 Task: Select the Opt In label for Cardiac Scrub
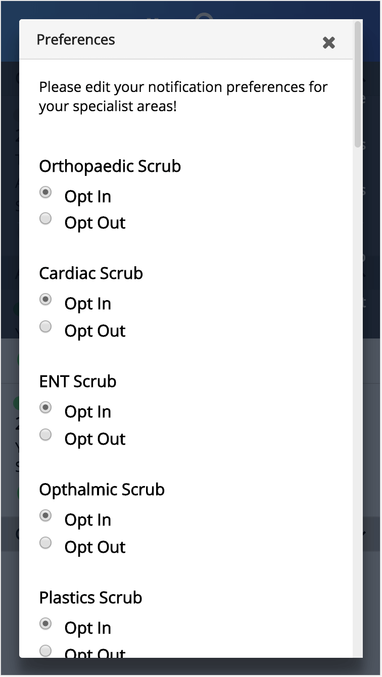click(87, 303)
